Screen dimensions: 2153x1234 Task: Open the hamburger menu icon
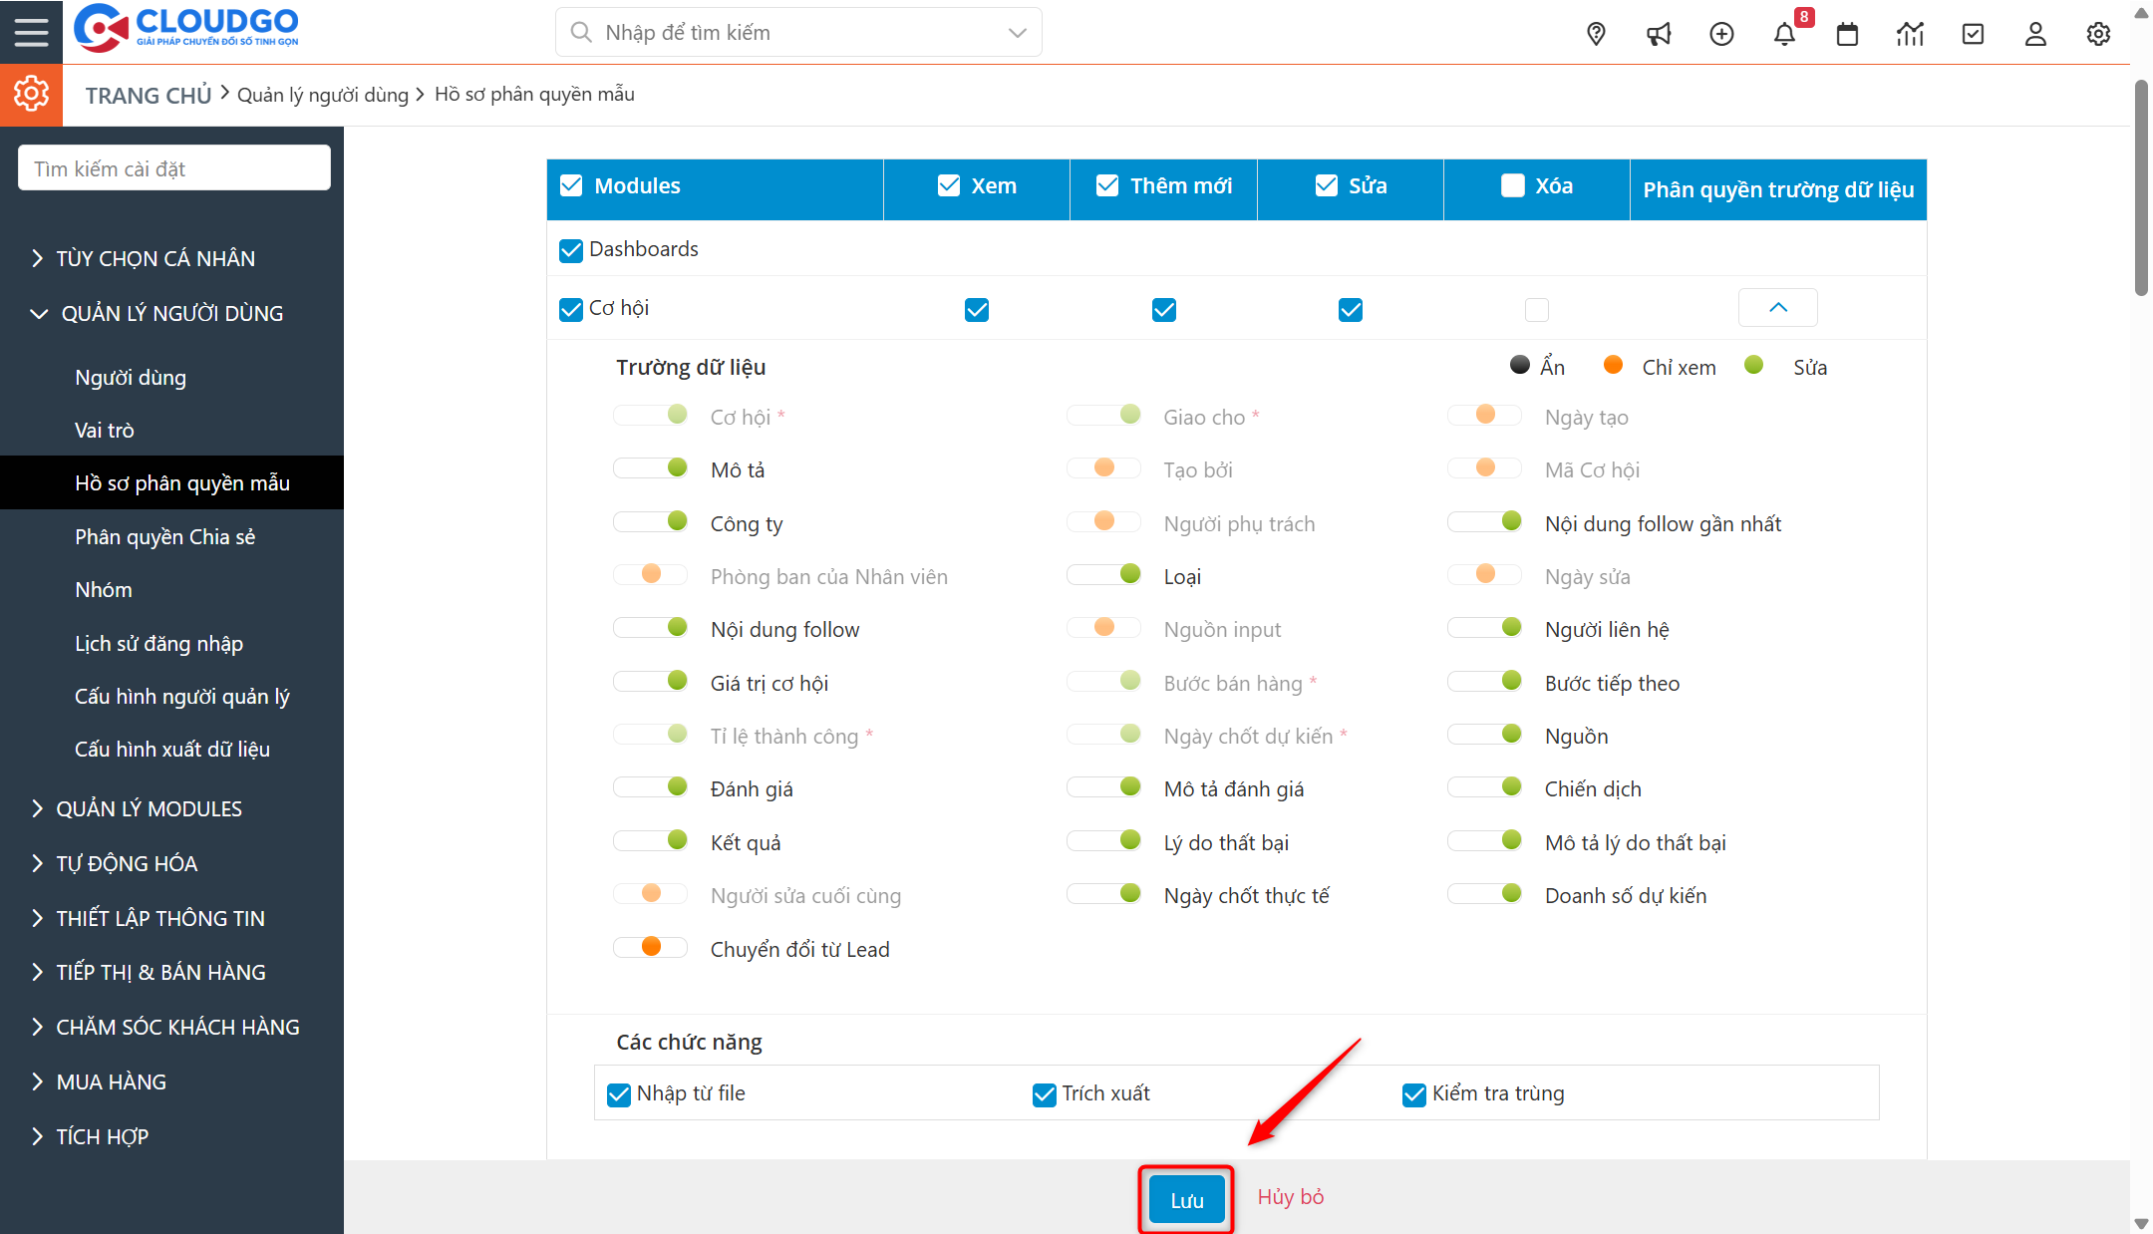click(31, 32)
